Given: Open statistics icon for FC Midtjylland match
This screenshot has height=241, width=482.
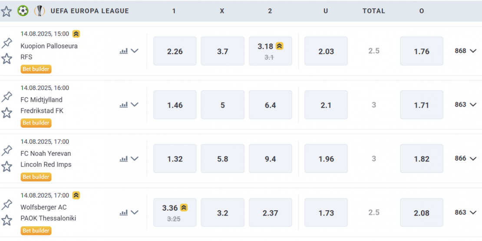Looking at the screenshot, I should point(124,105).
